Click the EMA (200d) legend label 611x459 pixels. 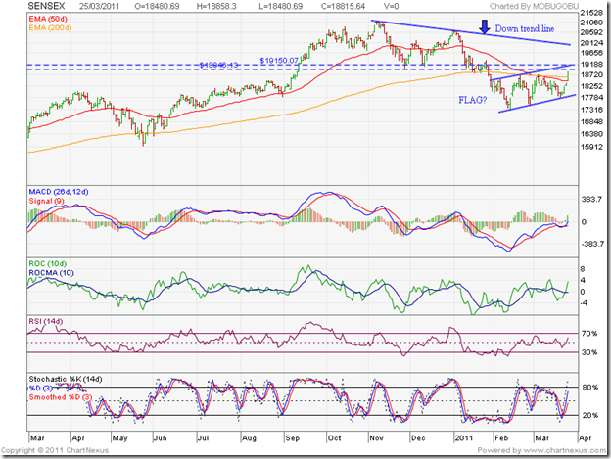[x=50, y=28]
